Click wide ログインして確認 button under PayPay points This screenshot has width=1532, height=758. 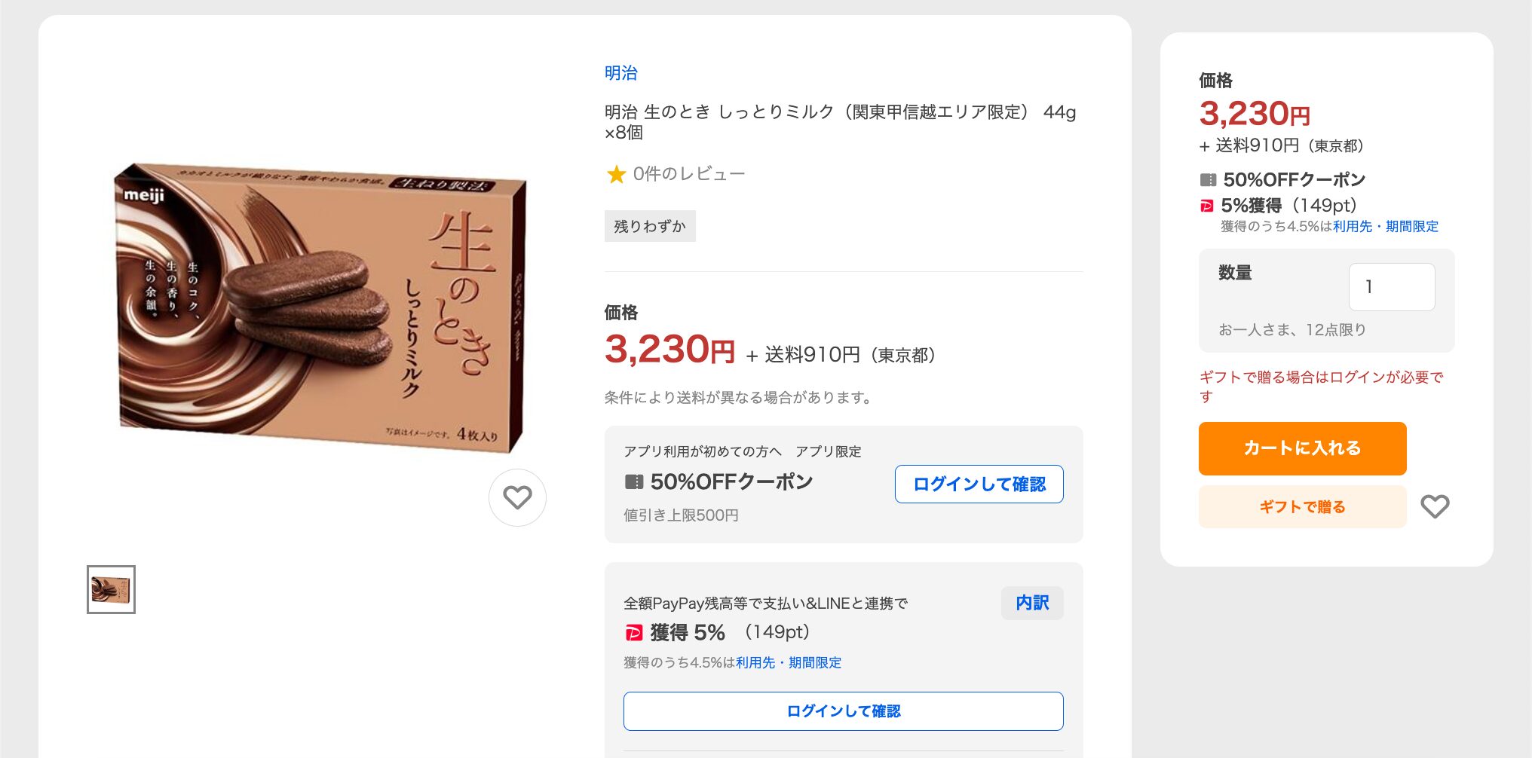[x=843, y=711]
